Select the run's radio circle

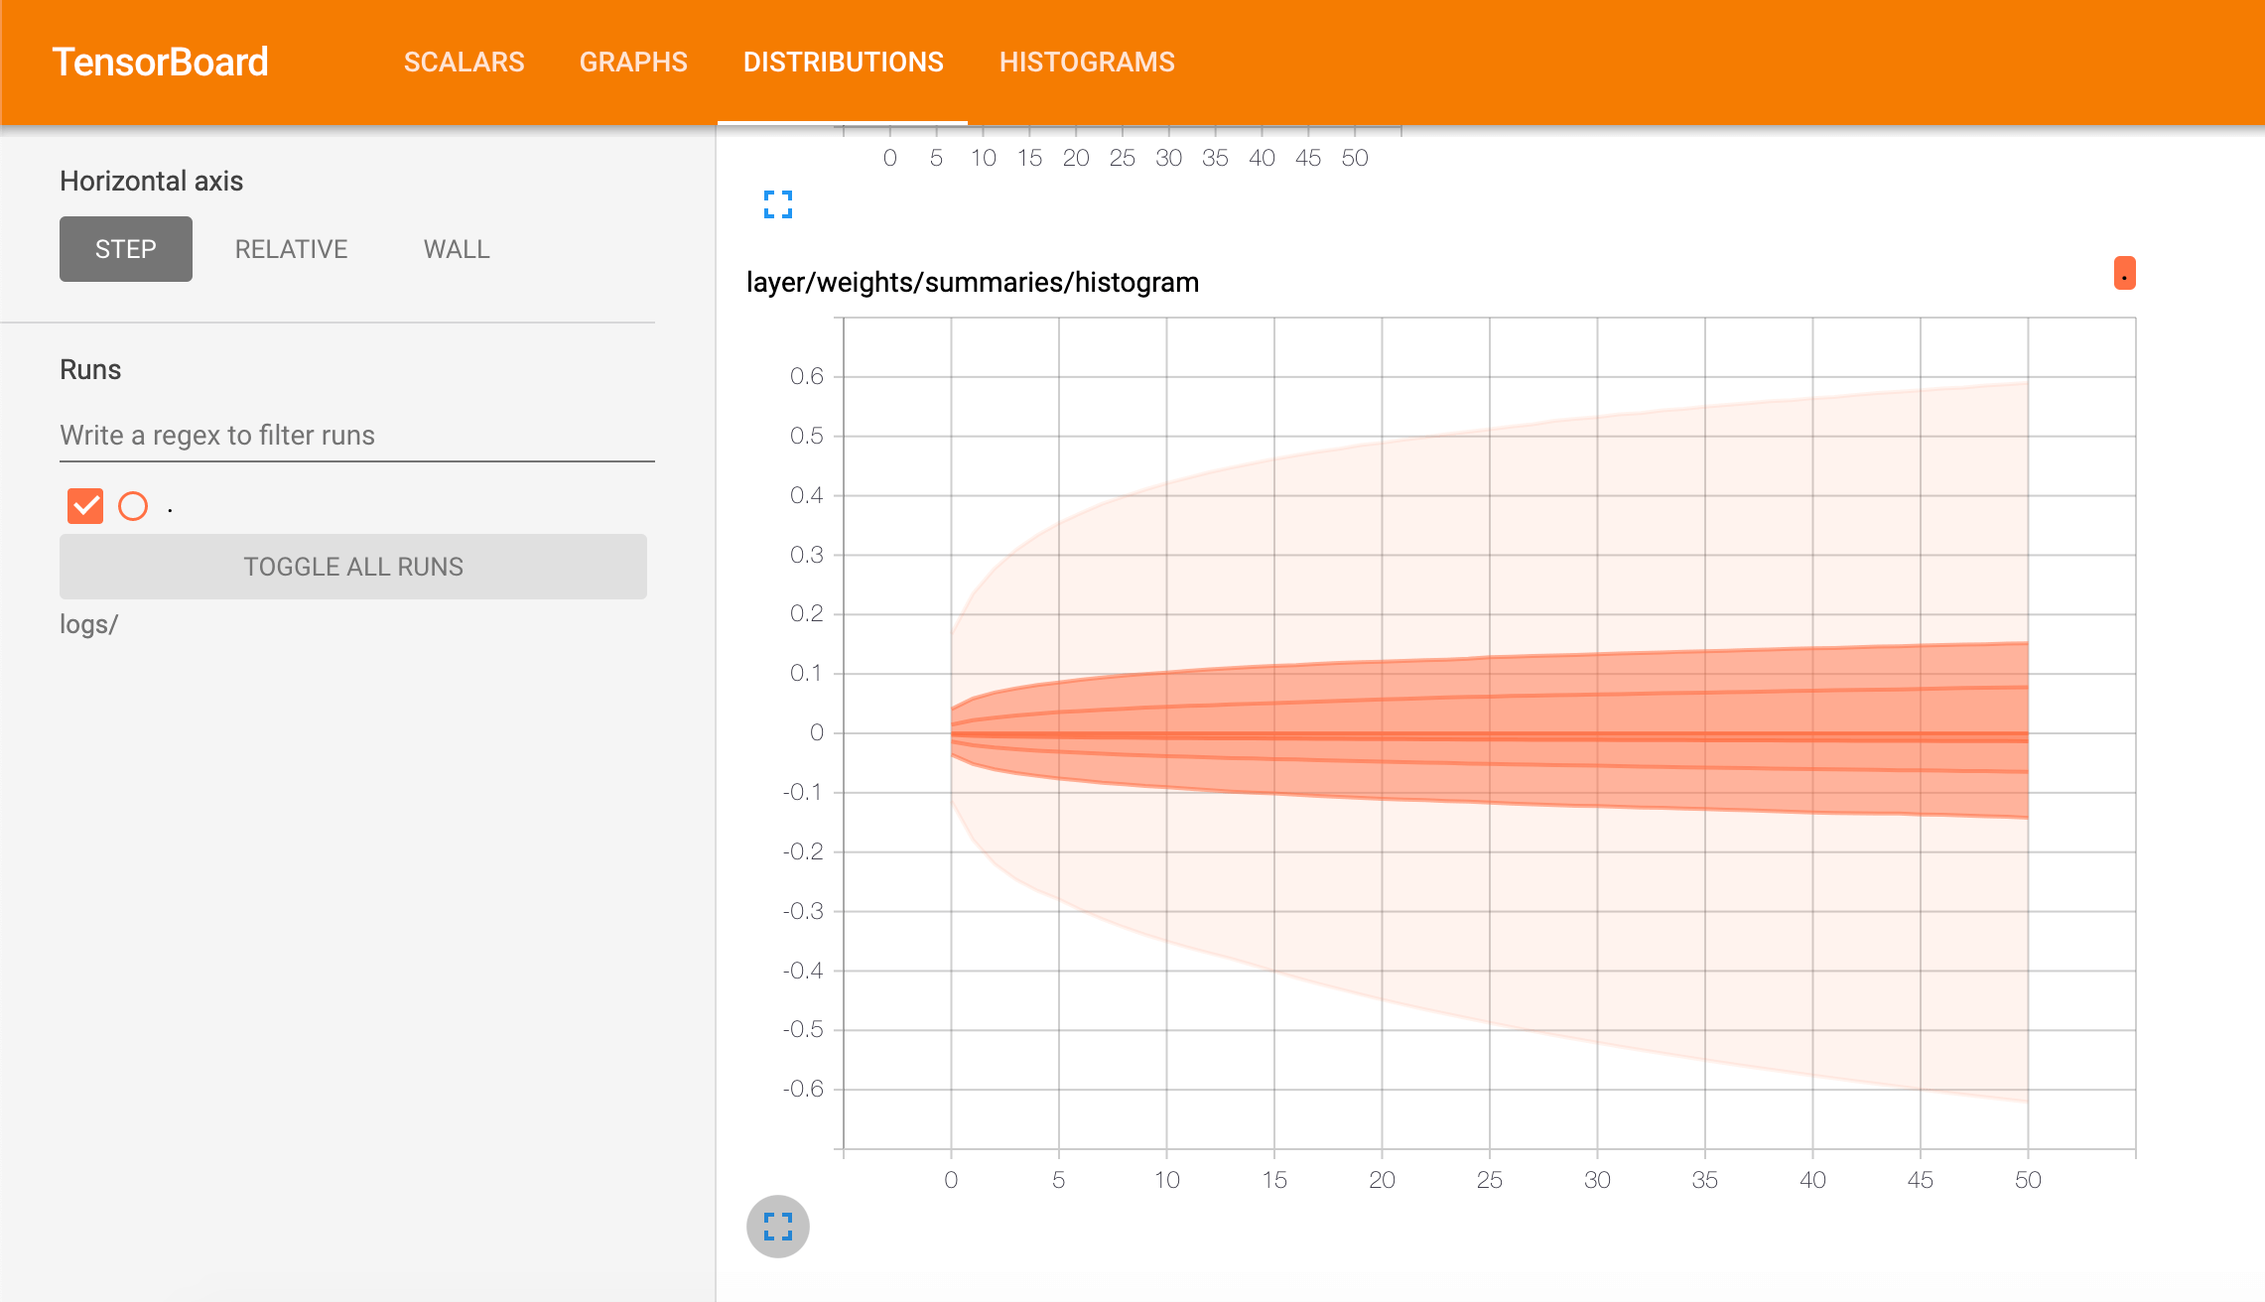[x=133, y=506]
